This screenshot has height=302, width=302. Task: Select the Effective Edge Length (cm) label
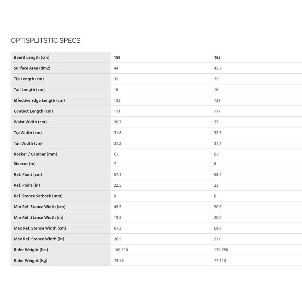click(39, 100)
